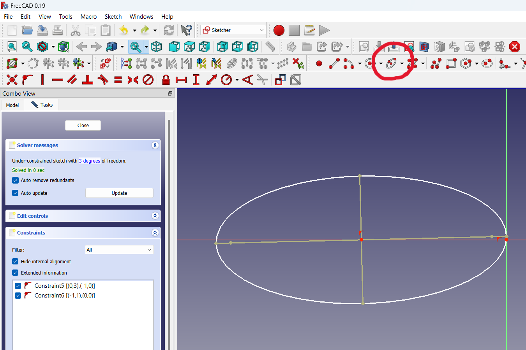Open the Tools menu

click(65, 17)
